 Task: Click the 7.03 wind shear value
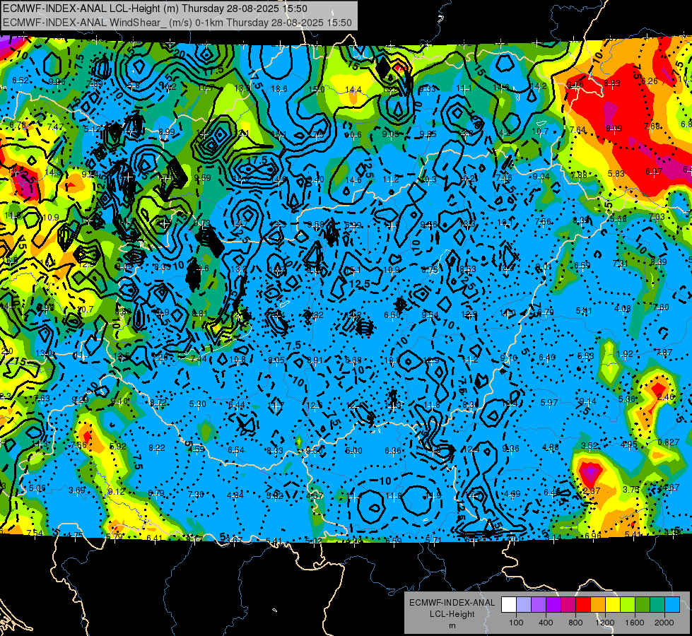(657, 217)
